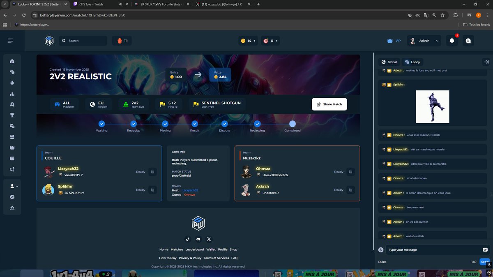
Task: Open the wallet card icon in sidebar
Action: pyautogui.click(x=12, y=158)
